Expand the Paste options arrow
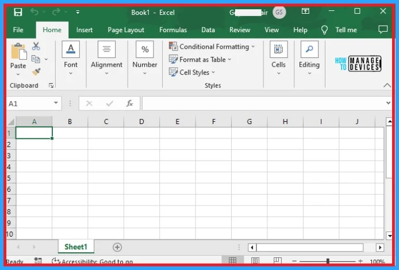399x270 pixels. pyautogui.click(x=18, y=75)
